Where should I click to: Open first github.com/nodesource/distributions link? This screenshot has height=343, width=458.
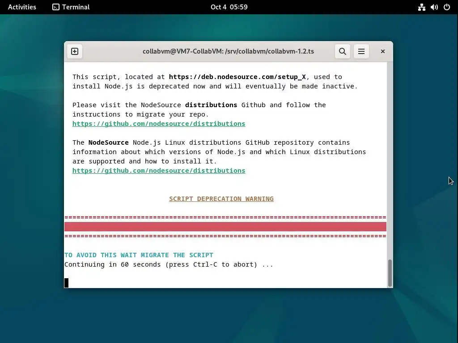[x=159, y=124]
